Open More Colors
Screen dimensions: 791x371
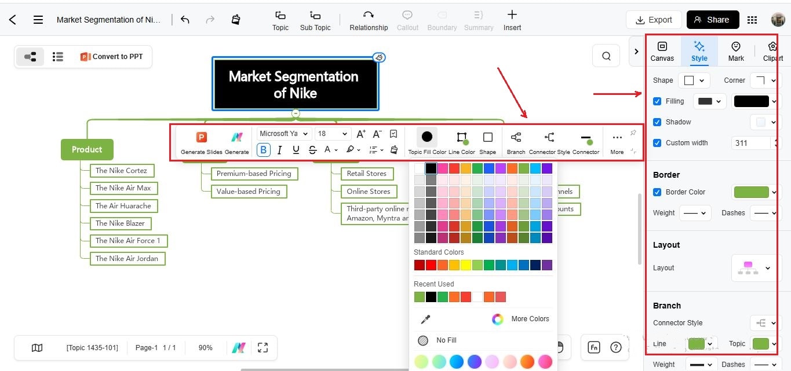[x=520, y=319]
